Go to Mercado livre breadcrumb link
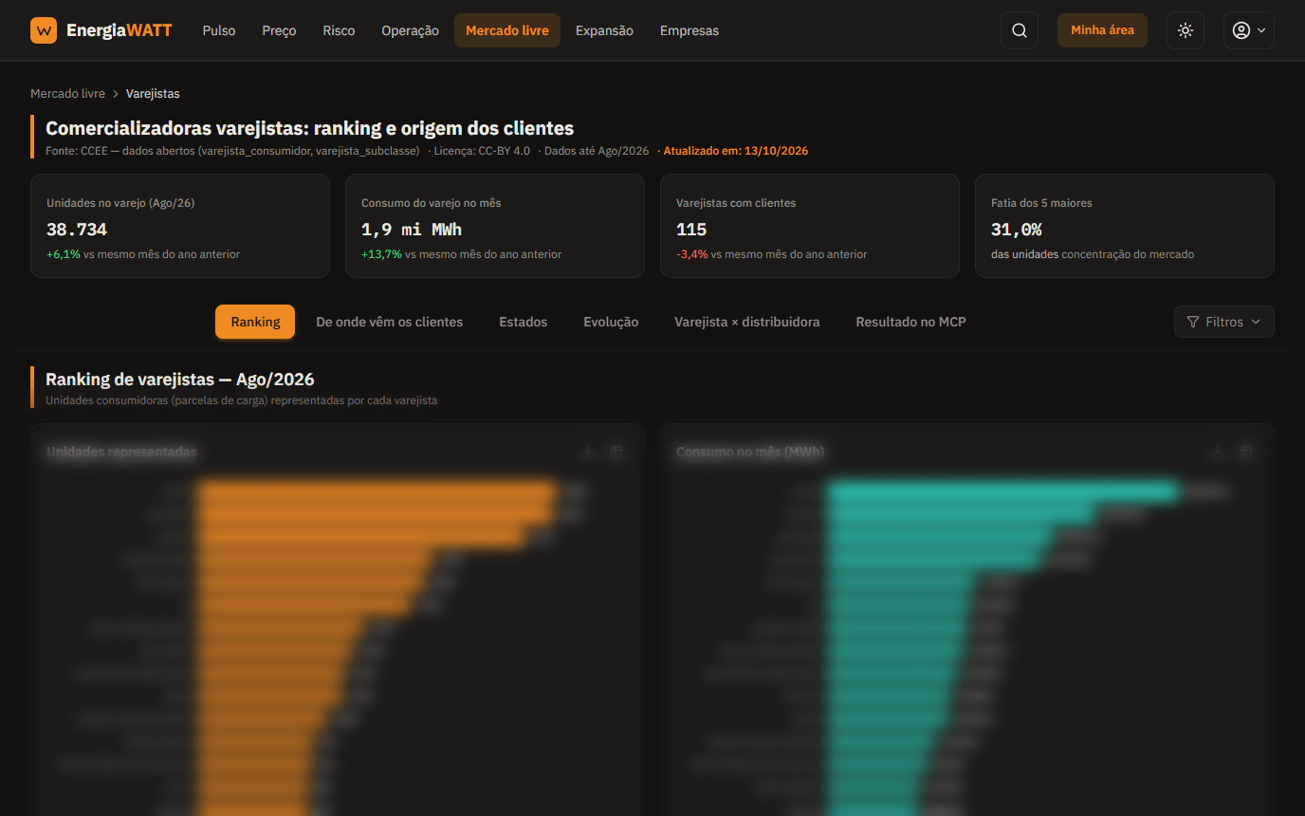The width and height of the screenshot is (1305, 816). tap(67, 94)
